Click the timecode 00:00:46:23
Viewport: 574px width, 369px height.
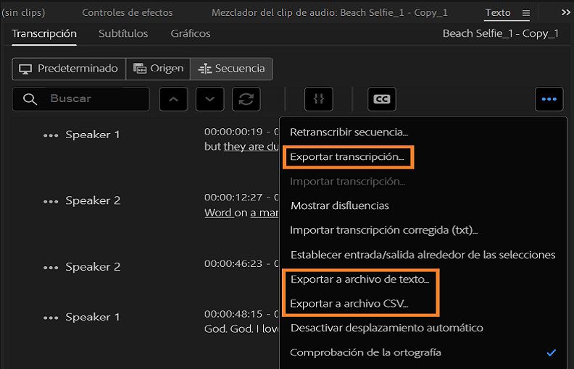(x=233, y=263)
